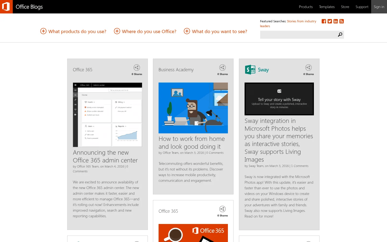Open the LinkedIn social icon
Viewport: 387px width, 242px height.
click(x=336, y=21)
